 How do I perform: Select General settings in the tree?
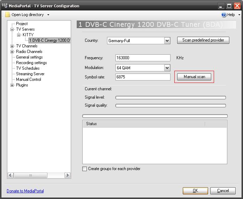point(29,57)
